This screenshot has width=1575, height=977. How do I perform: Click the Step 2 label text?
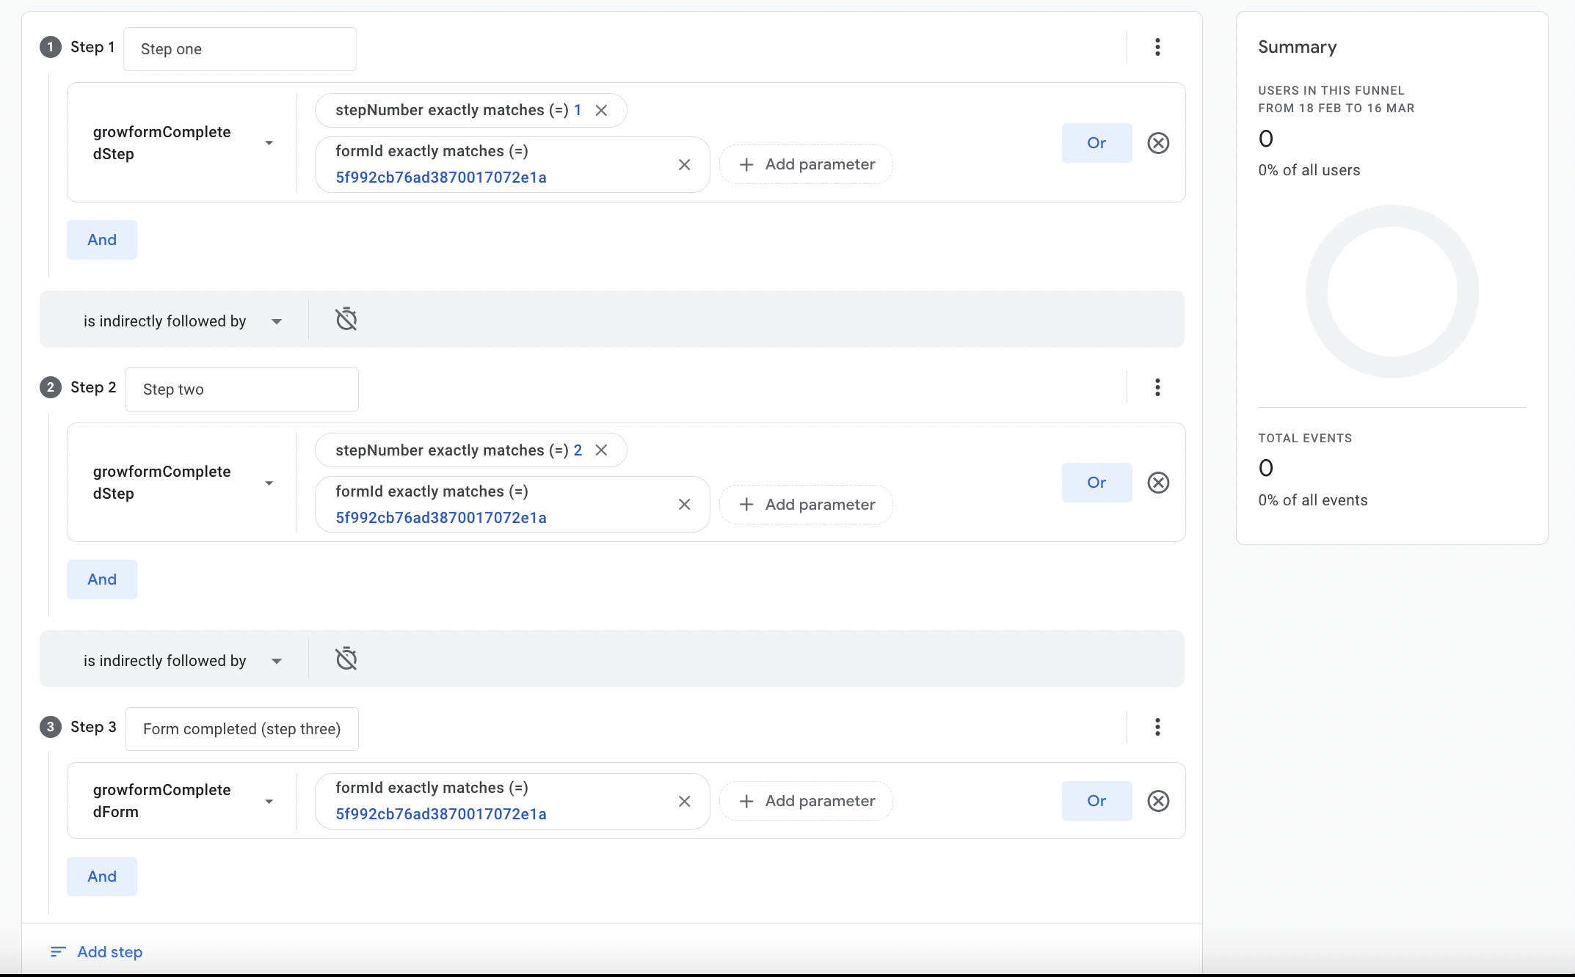pyautogui.click(x=93, y=387)
